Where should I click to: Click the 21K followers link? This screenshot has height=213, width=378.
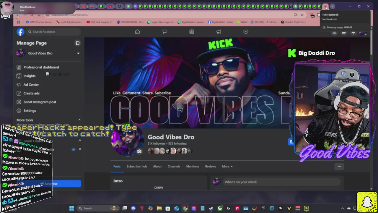pos(157,143)
